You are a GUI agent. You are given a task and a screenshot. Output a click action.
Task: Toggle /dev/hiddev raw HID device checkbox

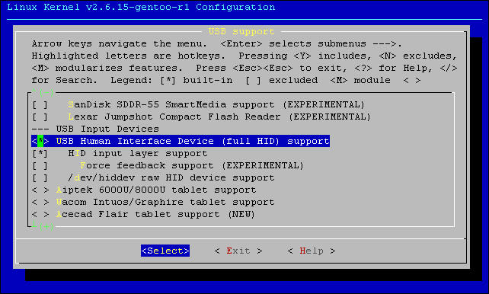pyautogui.click(x=40, y=177)
